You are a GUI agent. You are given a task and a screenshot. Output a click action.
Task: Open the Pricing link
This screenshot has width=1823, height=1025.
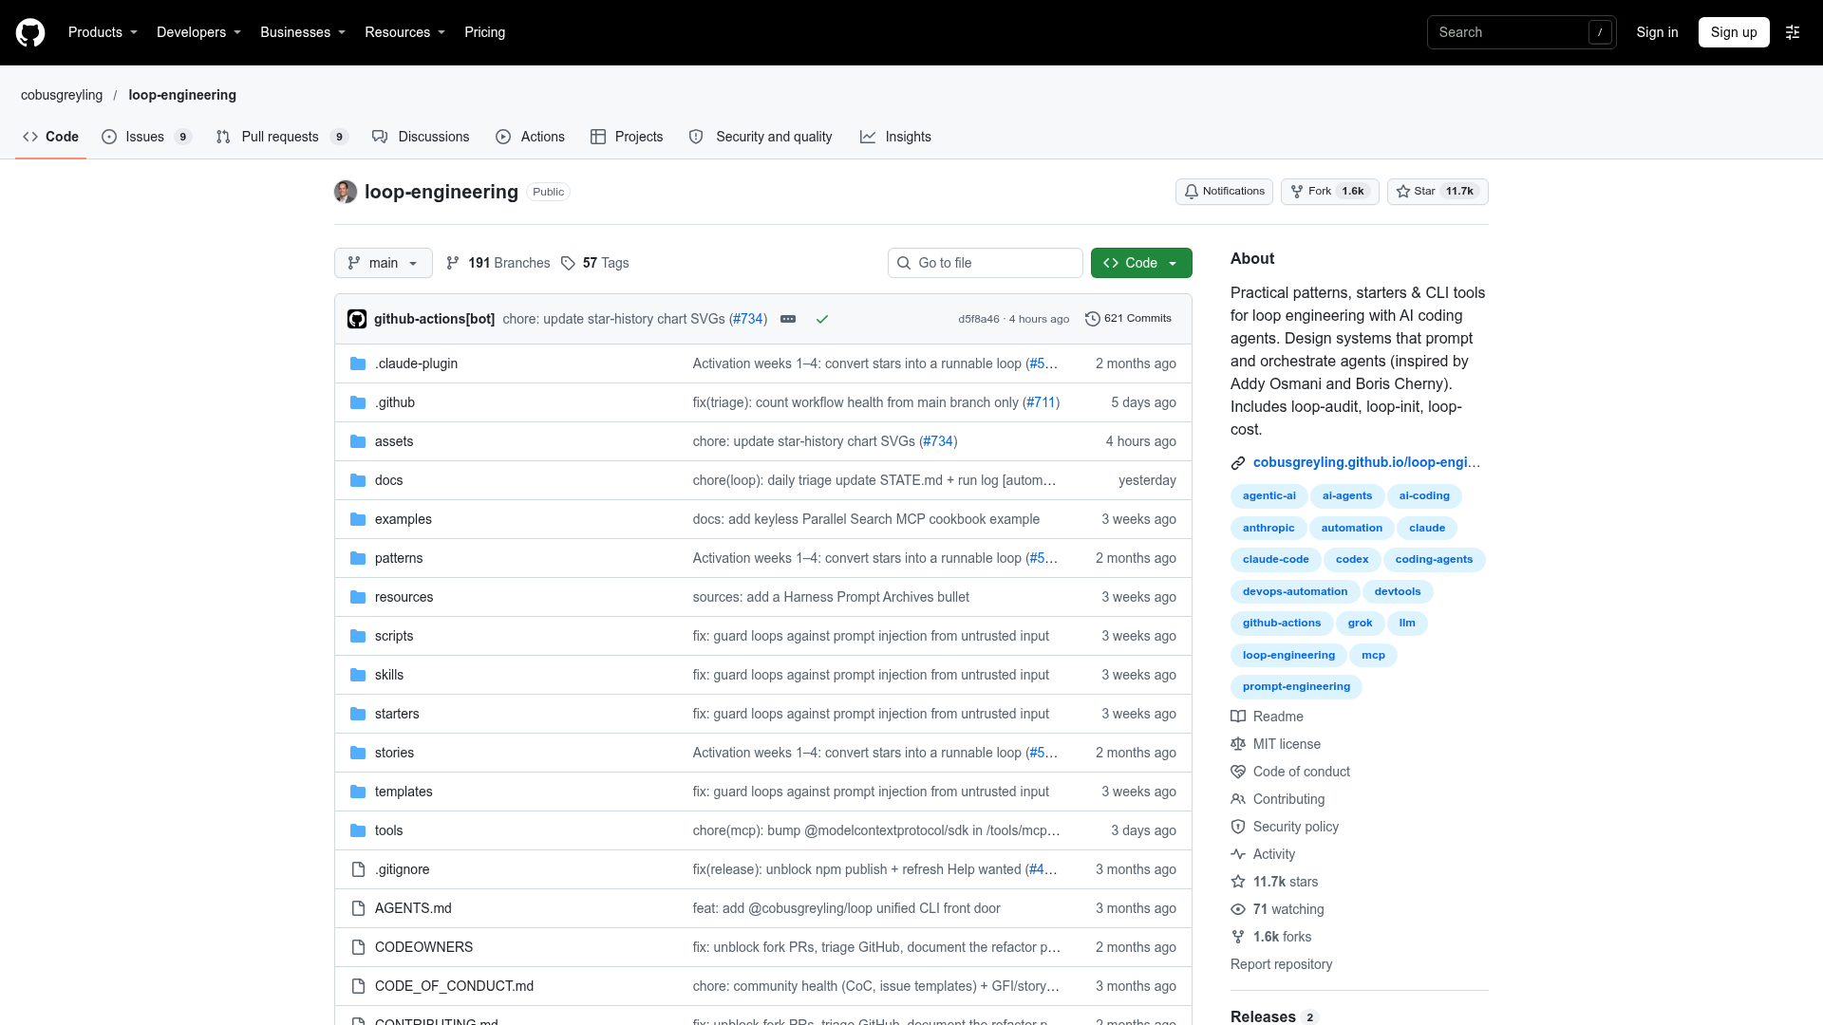pyautogui.click(x=484, y=32)
